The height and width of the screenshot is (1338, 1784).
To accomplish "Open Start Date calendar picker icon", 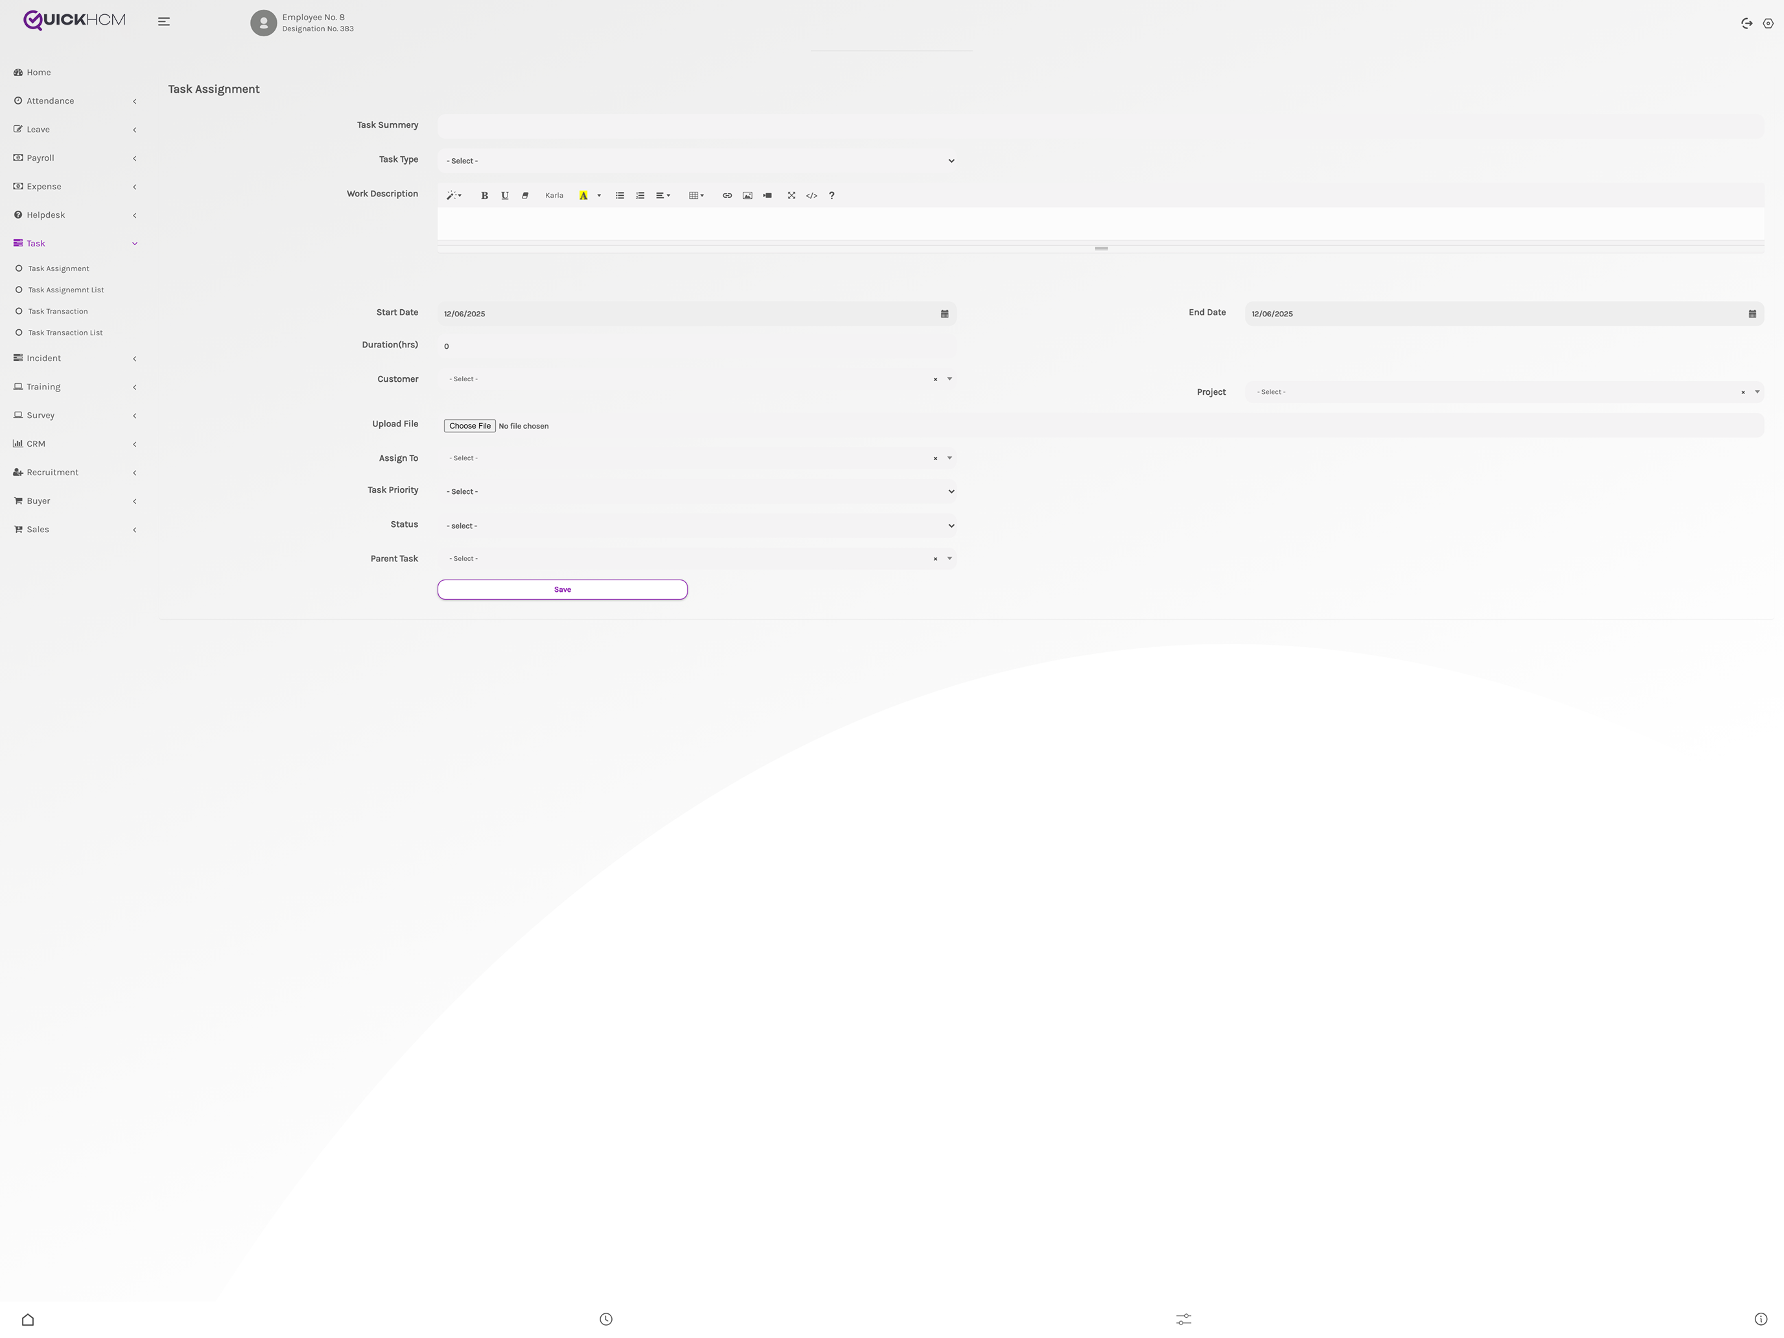I will (x=945, y=314).
